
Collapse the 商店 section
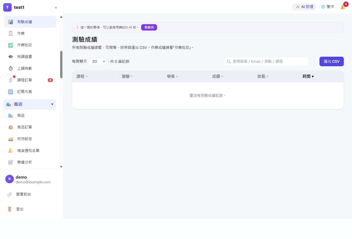[30, 104]
